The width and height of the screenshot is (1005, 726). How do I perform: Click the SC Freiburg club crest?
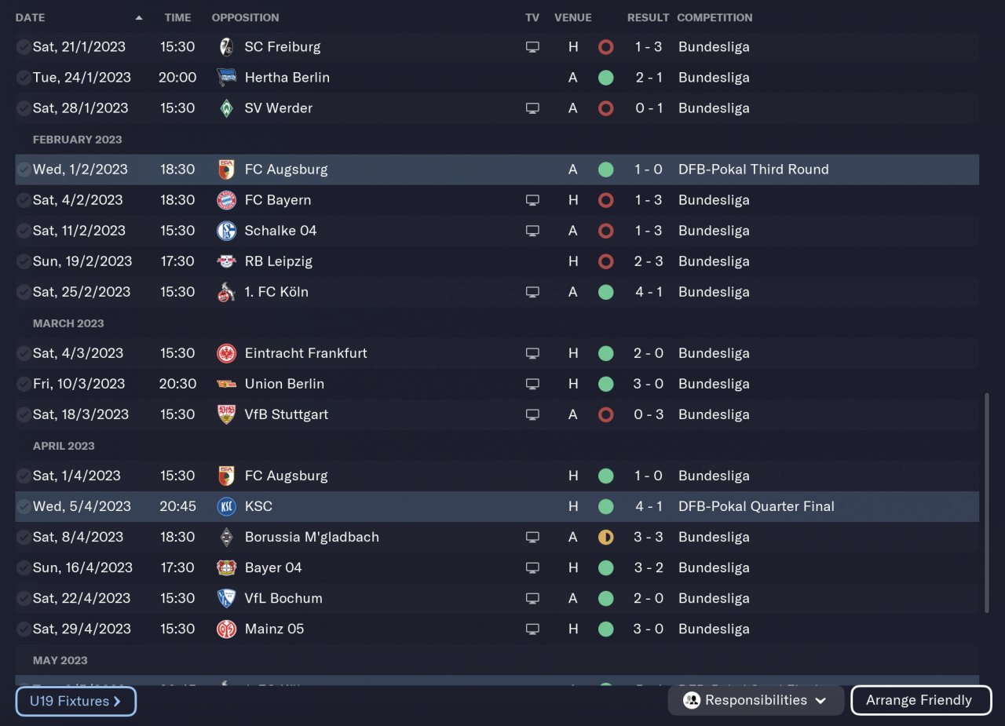tap(226, 47)
